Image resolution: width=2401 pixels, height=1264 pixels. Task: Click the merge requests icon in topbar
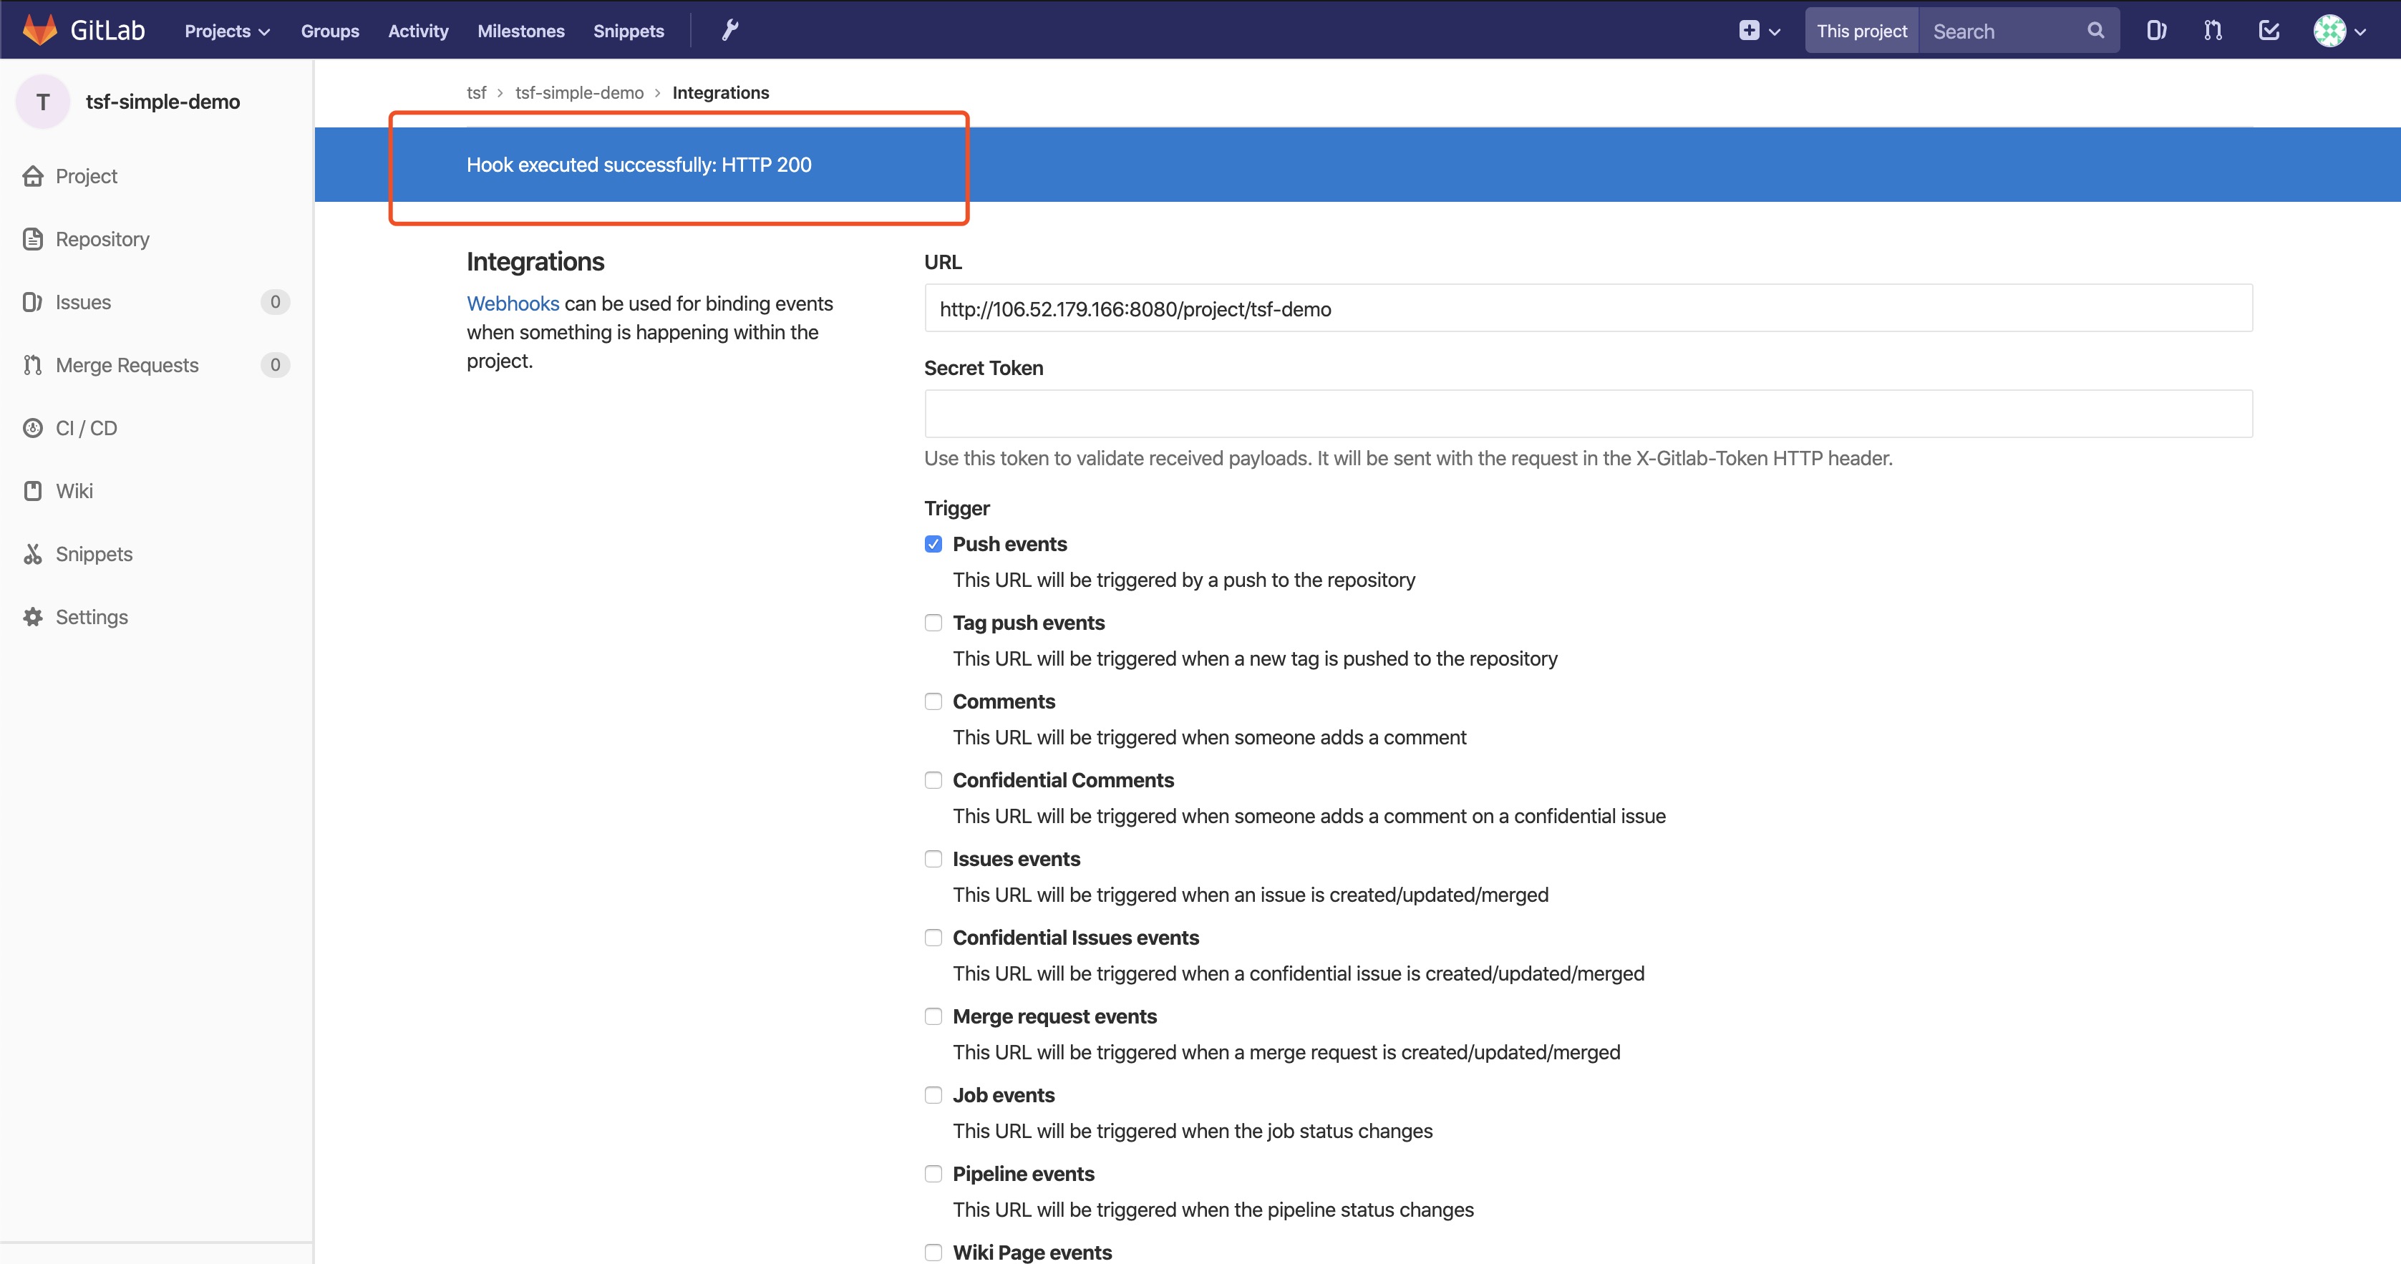click(x=2213, y=30)
